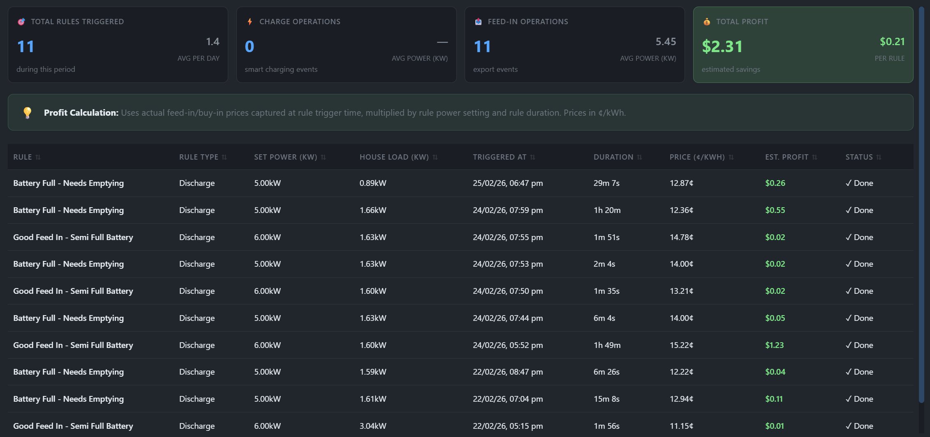The height and width of the screenshot is (437, 930).
Task: Toggle sorting on the PRICE column
Action: point(731,157)
